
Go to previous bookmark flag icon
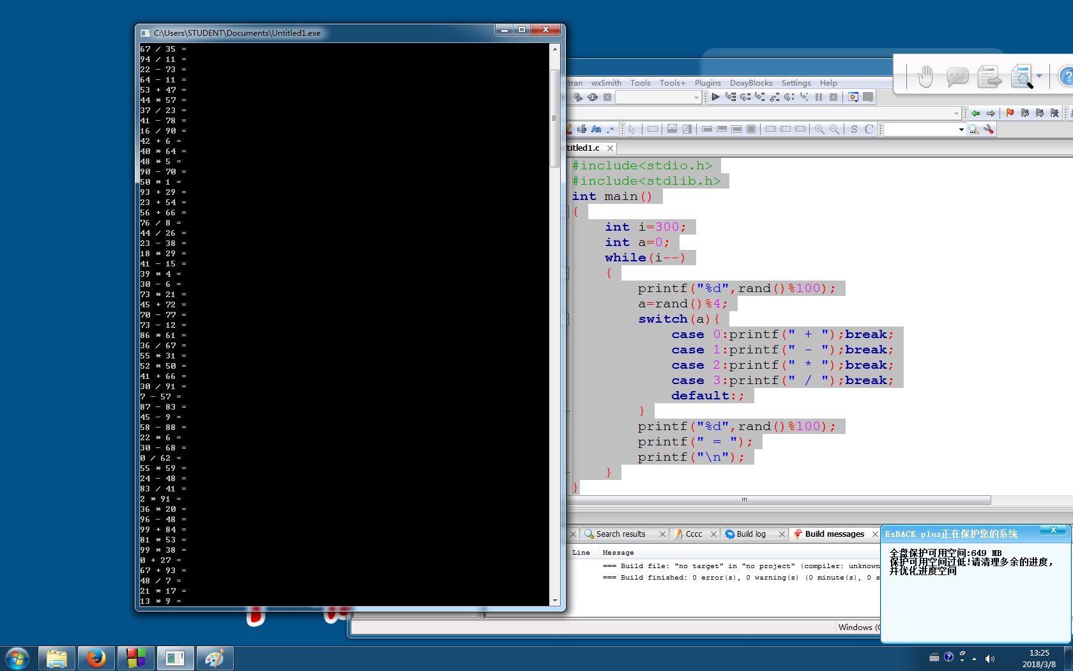click(x=1025, y=113)
